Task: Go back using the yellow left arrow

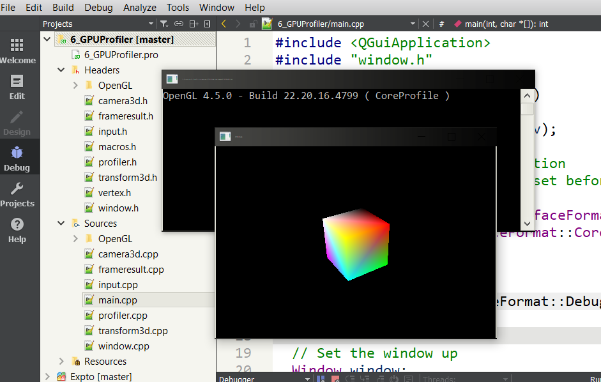Action: coord(224,24)
